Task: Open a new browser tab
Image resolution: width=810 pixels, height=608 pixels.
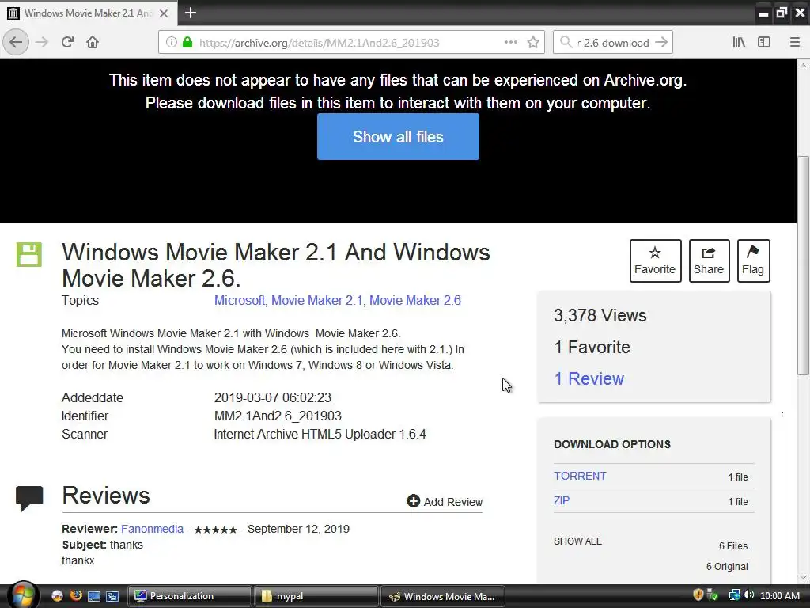Action: pos(191,13)
